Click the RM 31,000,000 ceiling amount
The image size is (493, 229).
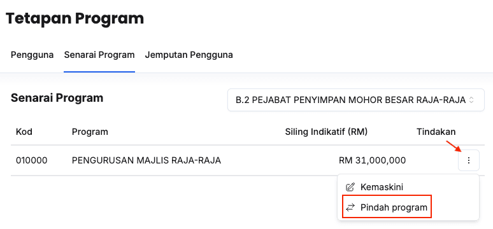372,160
